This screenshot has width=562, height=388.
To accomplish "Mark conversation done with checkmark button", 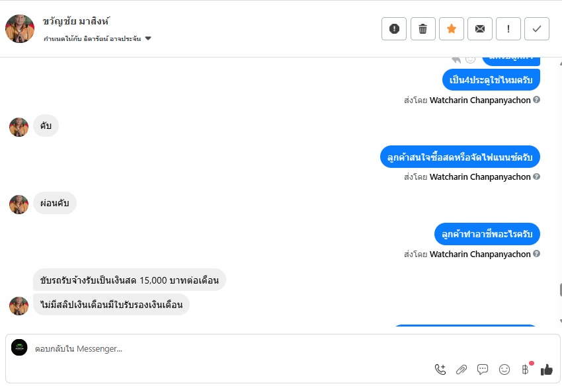I will click(x=537, y=28).
